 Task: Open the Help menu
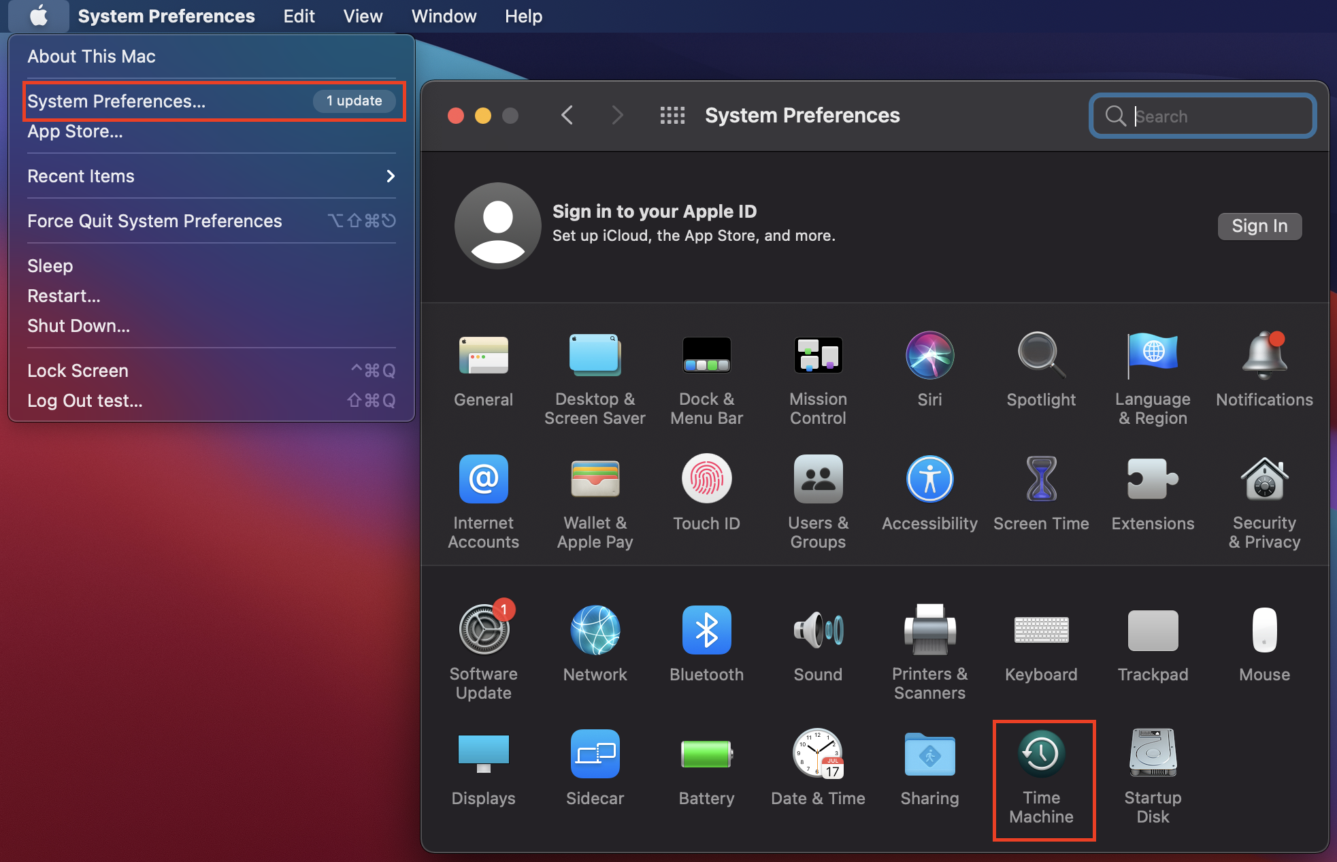(x=523, y=16)
